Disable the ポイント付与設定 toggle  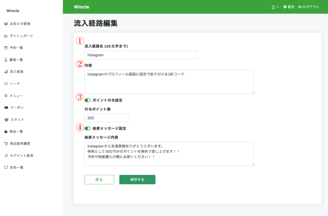point(87,100)
